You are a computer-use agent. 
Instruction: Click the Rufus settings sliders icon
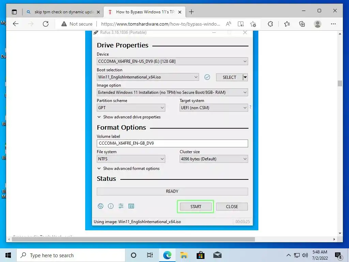(121, 206)
